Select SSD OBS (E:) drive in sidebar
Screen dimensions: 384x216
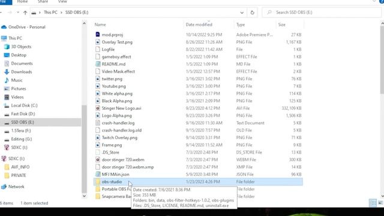(23, 122)
